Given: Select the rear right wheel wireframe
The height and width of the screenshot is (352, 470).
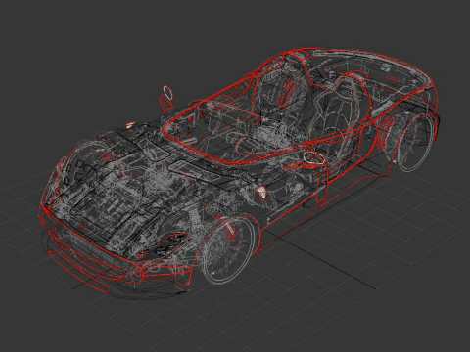Looking at the screenshot, I should tap(414, 143).
